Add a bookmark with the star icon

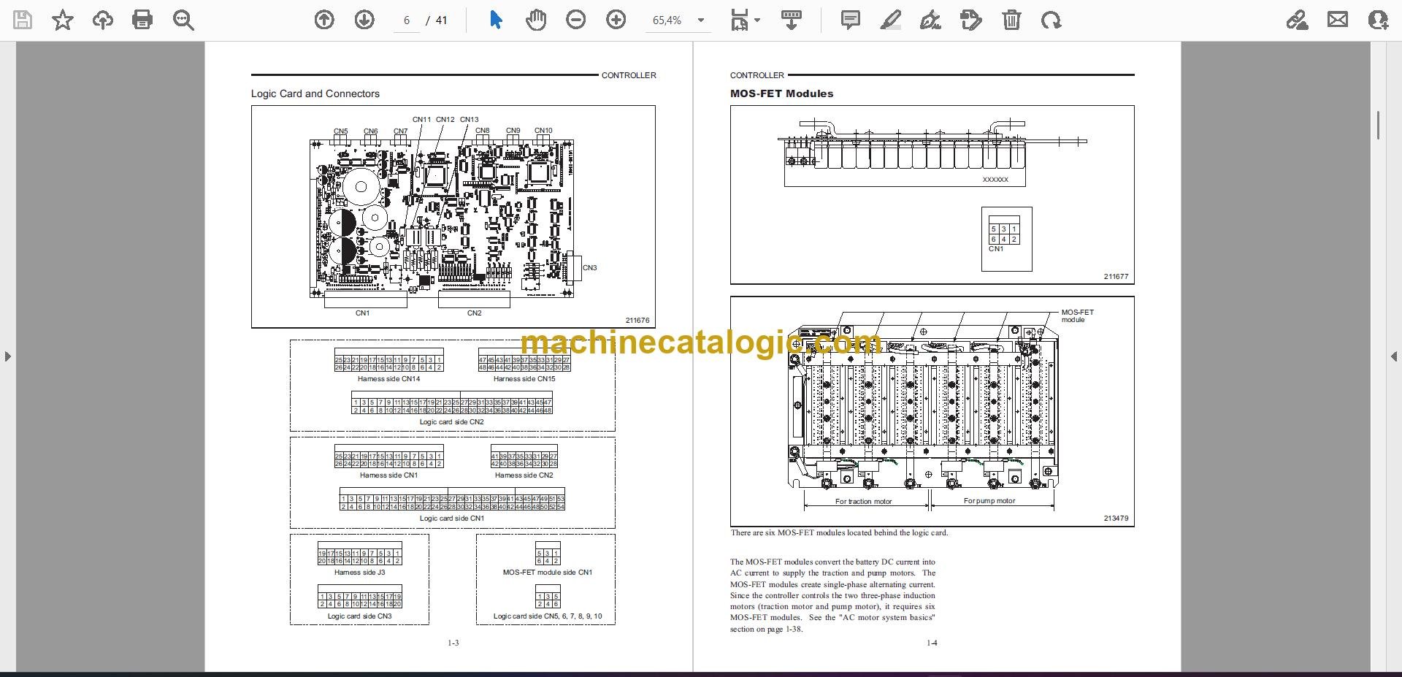tap(63, 20)
